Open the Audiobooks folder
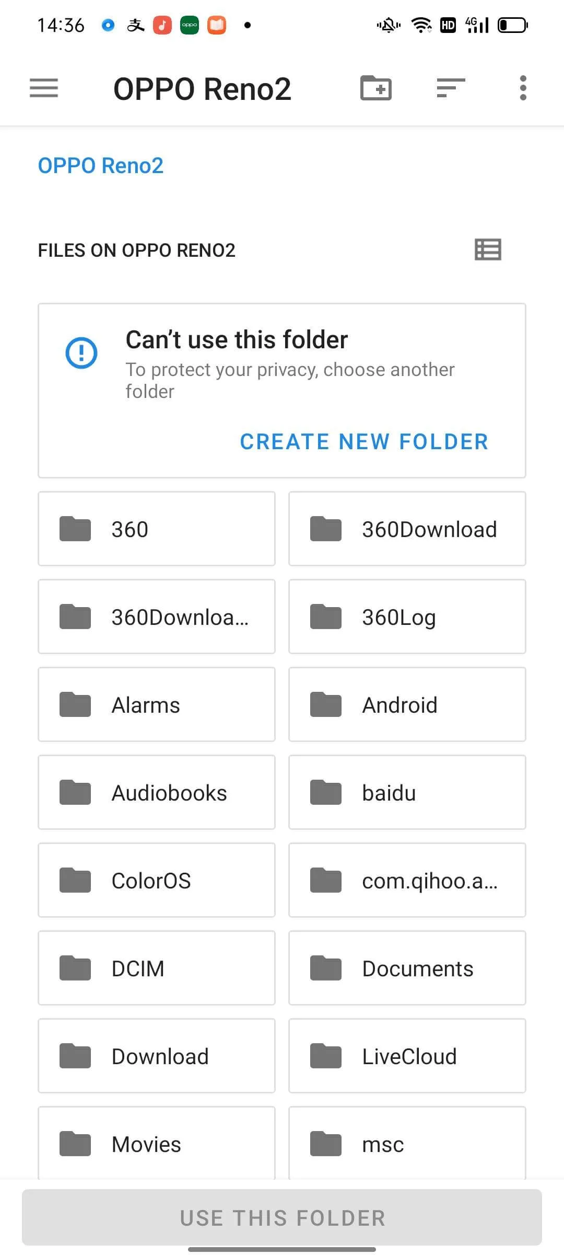The height and width of the screenshot is (1255, 564). 157,792
